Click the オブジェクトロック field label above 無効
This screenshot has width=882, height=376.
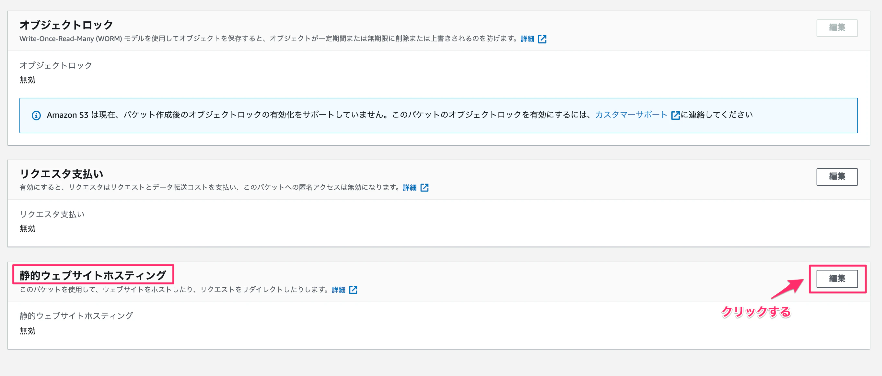point(56,65)
